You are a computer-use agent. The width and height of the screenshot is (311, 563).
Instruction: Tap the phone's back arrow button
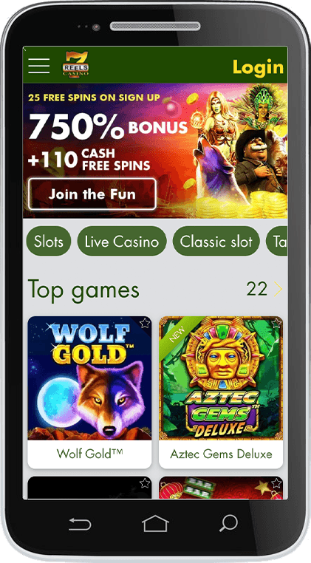(x=80, y=525)
